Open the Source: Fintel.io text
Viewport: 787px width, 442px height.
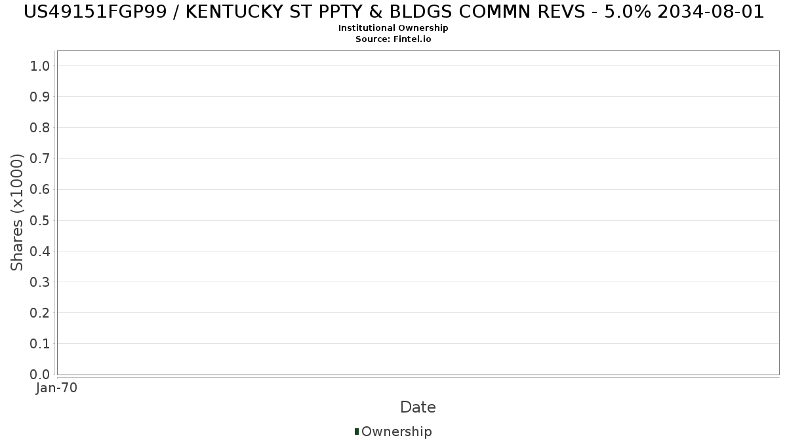[393, 39]
